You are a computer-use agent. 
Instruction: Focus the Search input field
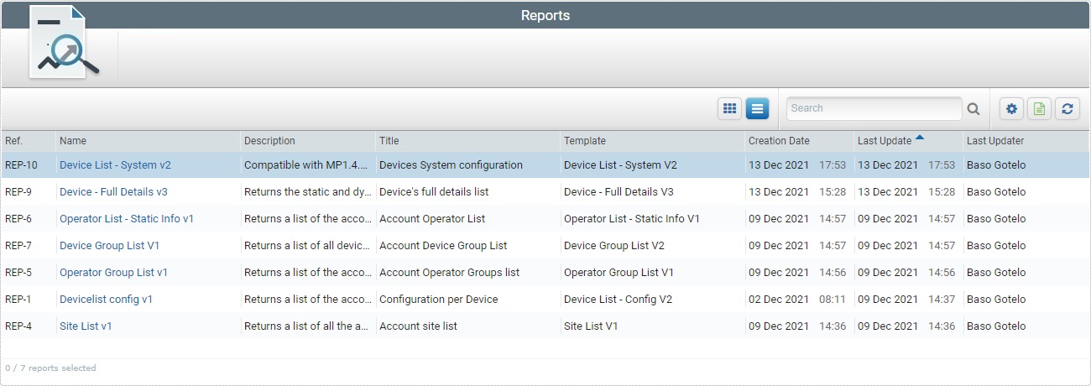[874, 108]
